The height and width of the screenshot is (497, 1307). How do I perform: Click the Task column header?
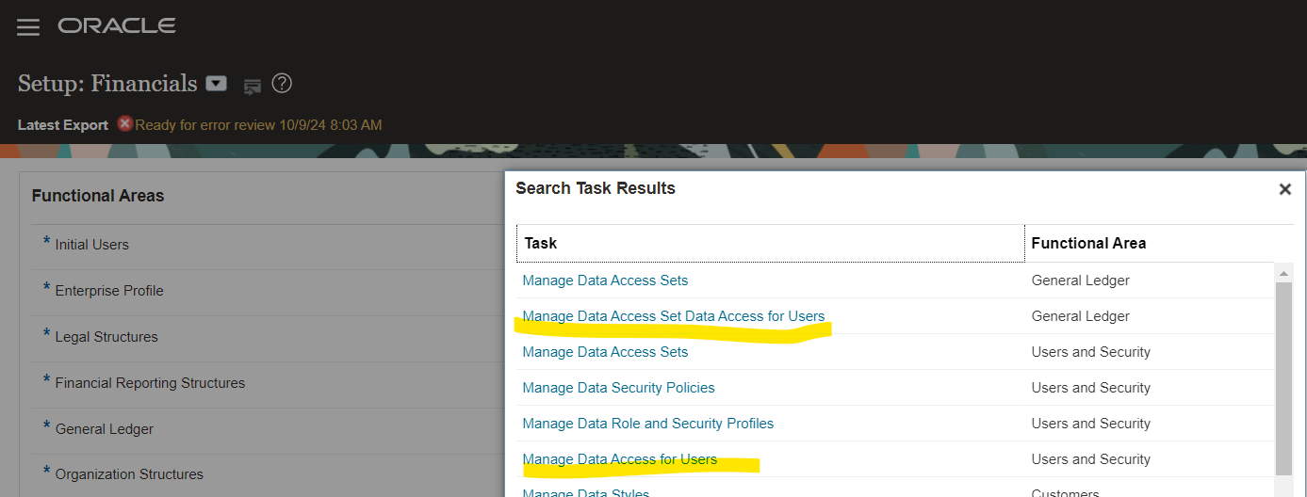pos(541,243)
